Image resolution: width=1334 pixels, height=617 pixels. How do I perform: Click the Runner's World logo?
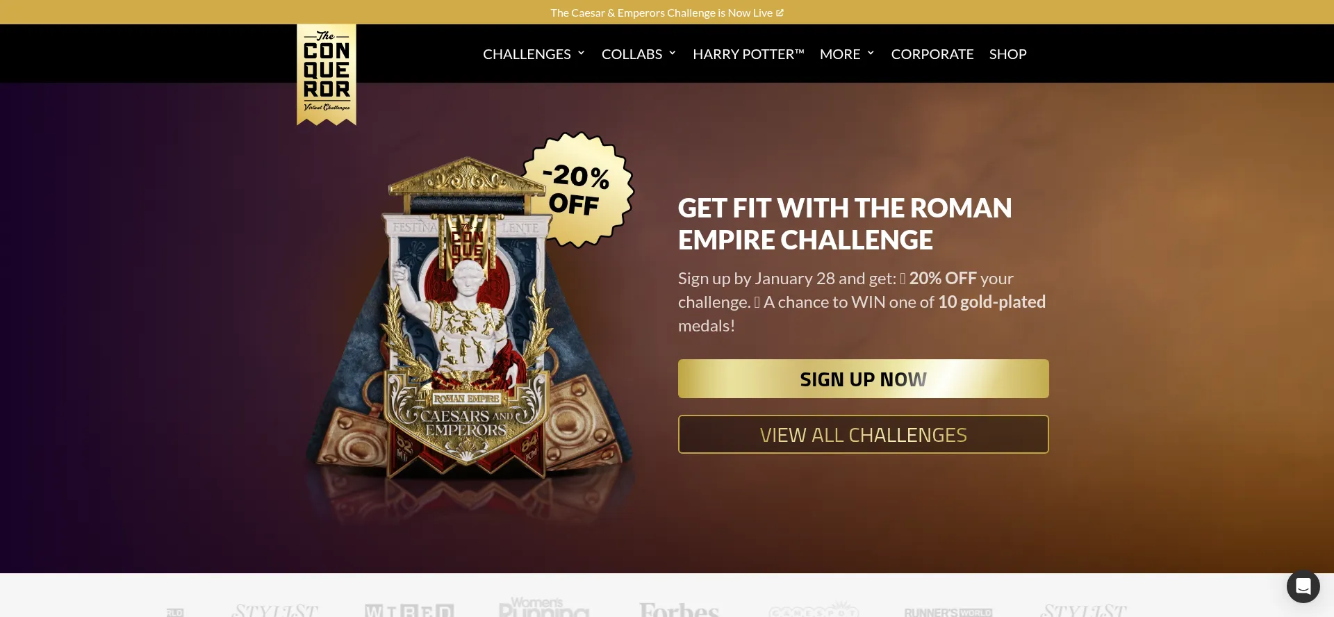pyautogui.click(x=948, y=612)
